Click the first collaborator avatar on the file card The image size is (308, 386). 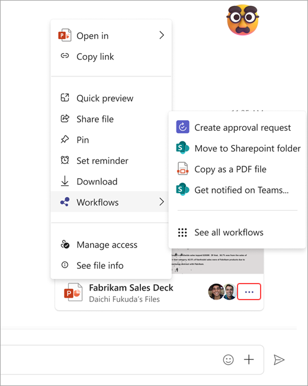click(x=216, y=292)
